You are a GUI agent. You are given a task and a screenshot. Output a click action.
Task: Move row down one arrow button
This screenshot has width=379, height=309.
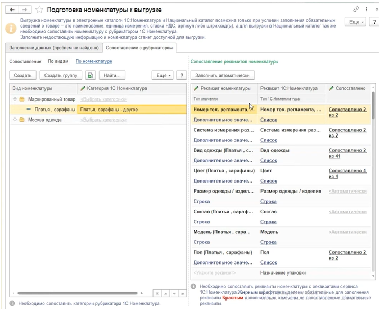(174, 294)
